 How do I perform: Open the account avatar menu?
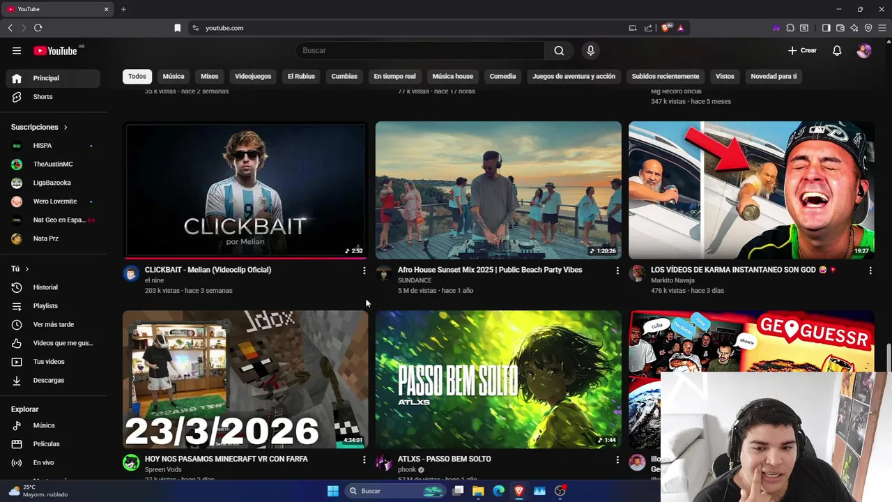pos(864,50)
